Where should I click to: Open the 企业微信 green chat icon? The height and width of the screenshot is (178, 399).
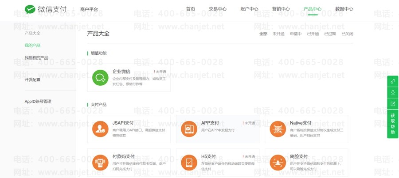click(x=100, y=78)
